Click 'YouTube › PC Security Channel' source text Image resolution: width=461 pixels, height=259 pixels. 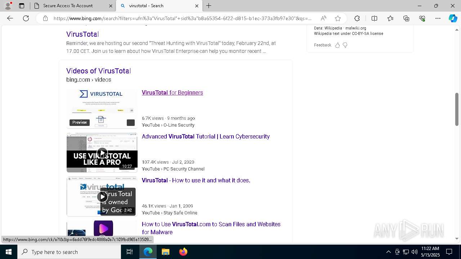(173, 169)
